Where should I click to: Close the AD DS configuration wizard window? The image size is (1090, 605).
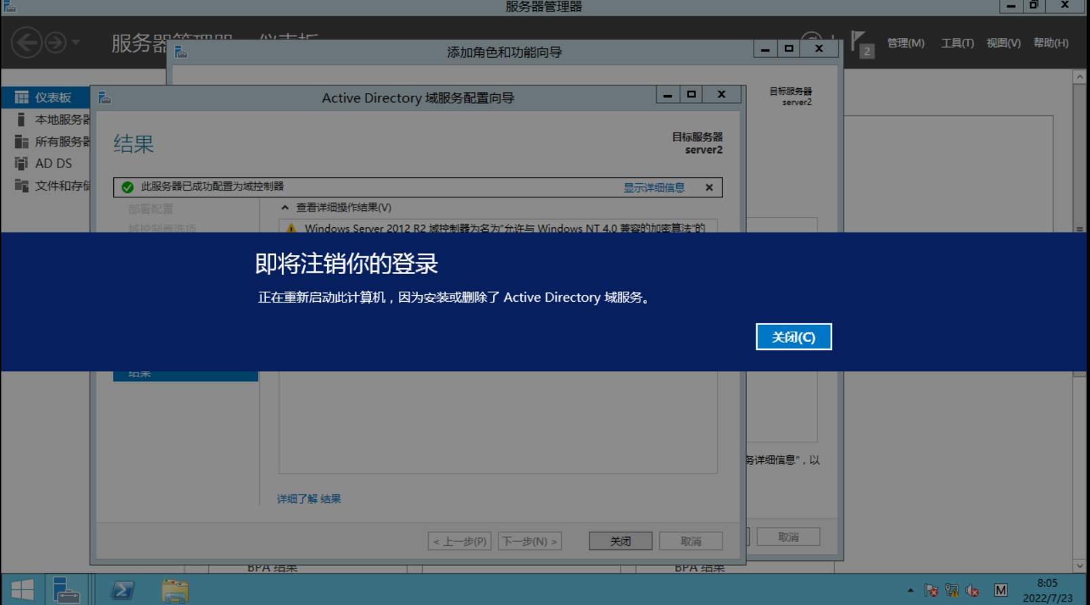pos(722,95)
